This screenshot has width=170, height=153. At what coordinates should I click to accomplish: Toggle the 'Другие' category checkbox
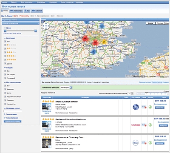coord(5,63)
